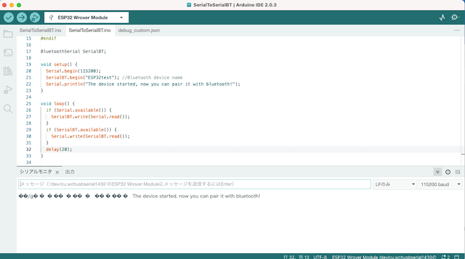Screen dimensions: 465x259
Task: Toggle autoscroll in the serial monitor
Action: 437,172
